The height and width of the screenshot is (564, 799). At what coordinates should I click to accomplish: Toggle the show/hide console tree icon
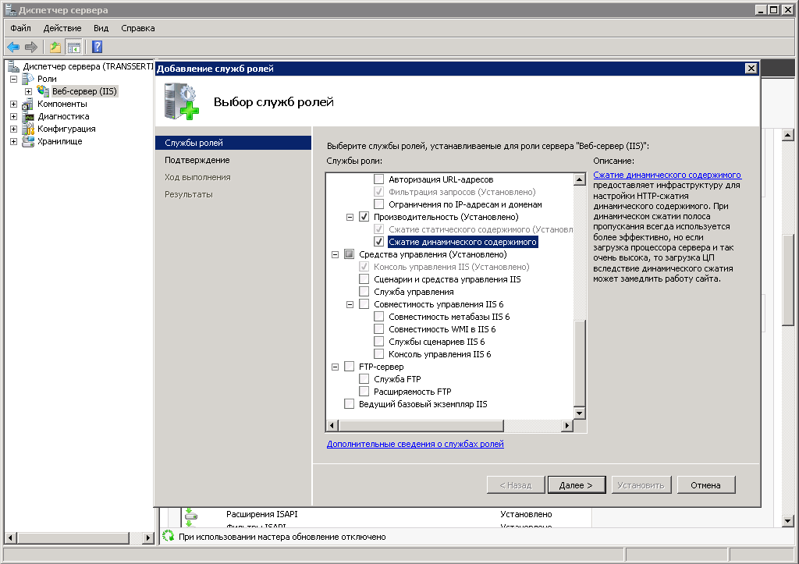[73, 48]
